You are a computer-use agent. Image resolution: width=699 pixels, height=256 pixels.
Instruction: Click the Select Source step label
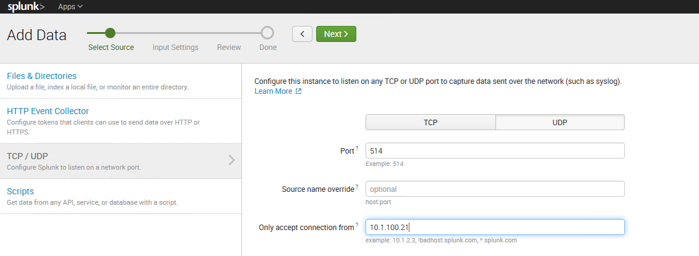pos(111,47)
